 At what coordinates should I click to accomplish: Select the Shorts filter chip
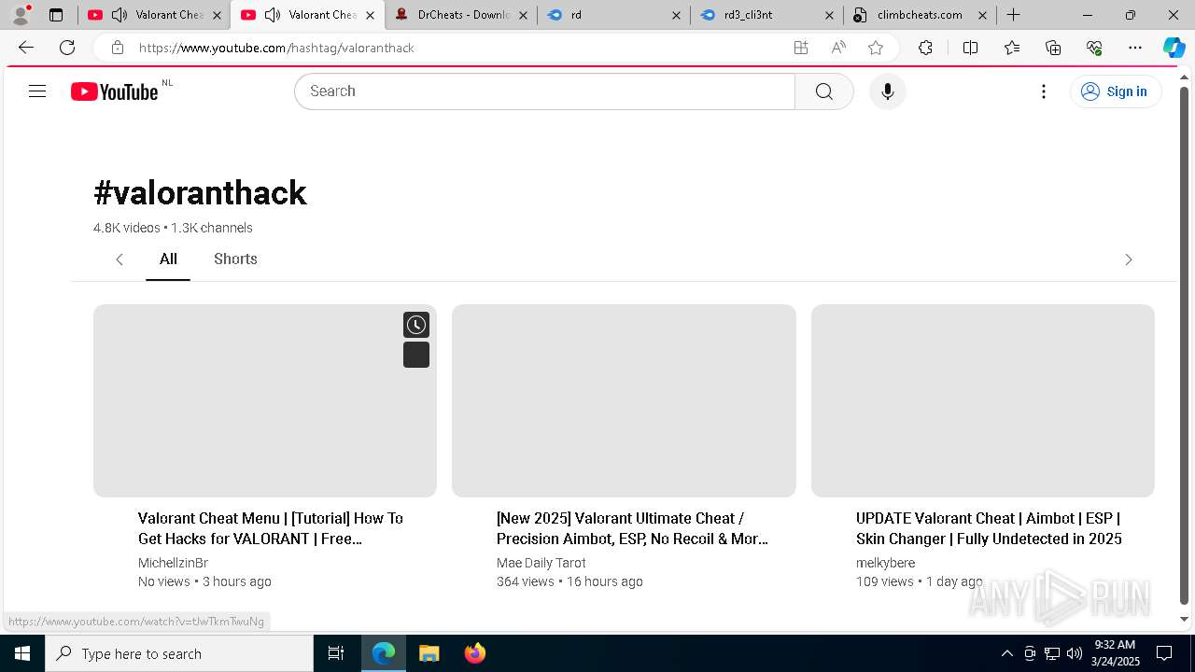[x=235, y=259]
